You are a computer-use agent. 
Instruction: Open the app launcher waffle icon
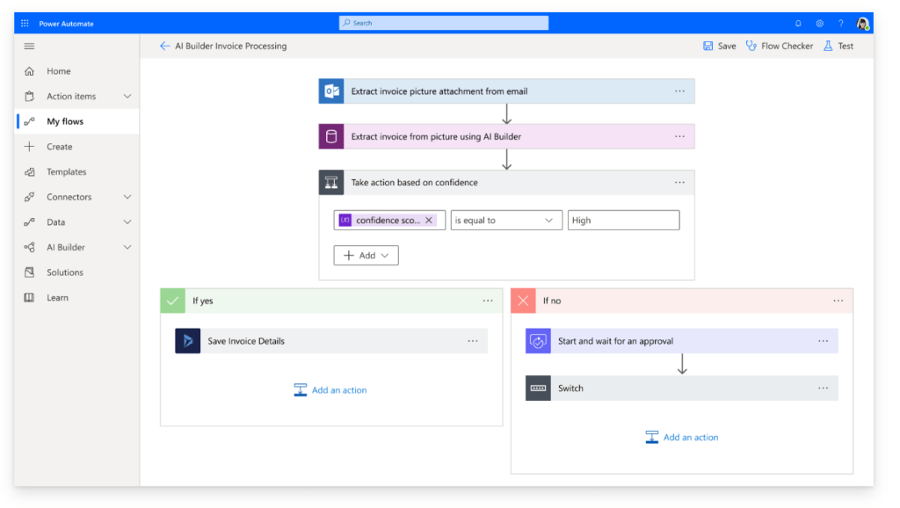pos(25,24)
